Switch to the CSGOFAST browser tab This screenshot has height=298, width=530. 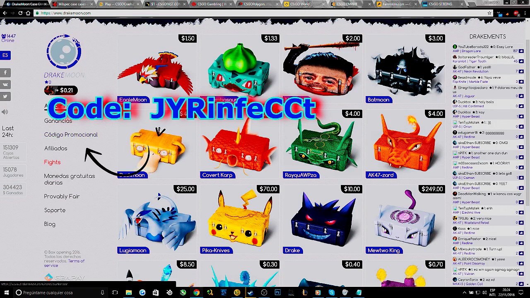point(166,4)
